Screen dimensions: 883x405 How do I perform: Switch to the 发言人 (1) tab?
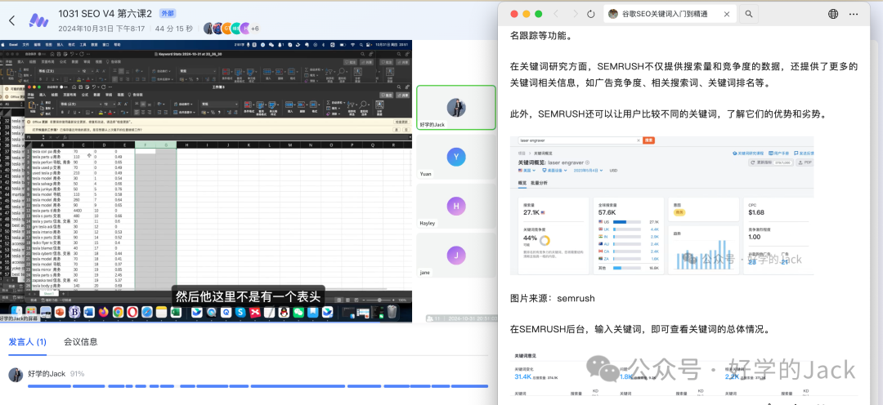point(27,341)
